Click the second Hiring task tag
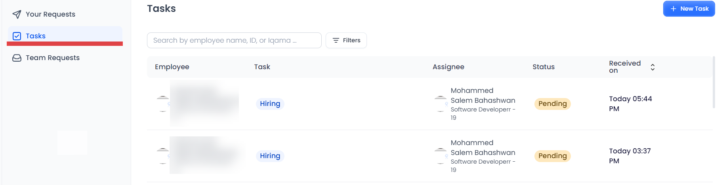The image size is (725, 185). (270, 156)
